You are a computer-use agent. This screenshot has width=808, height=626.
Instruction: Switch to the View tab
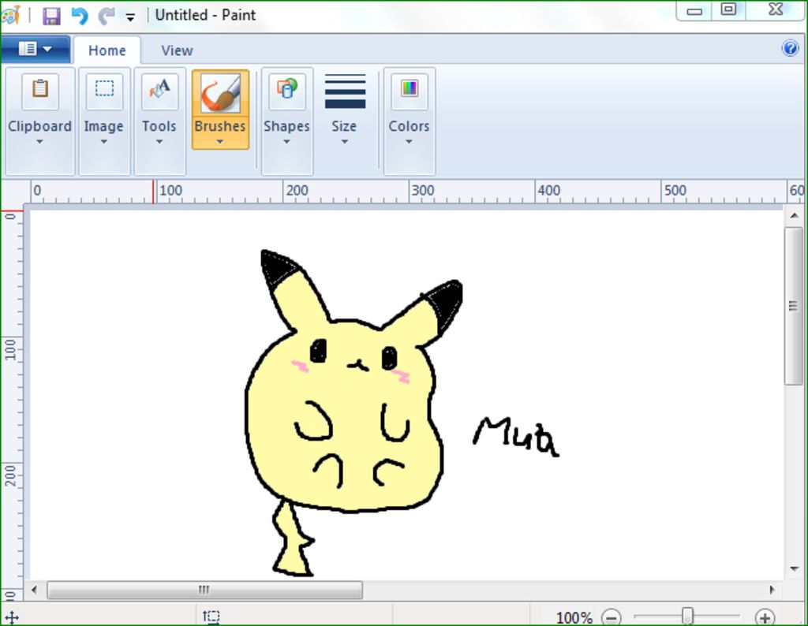(x=177, y=50)
